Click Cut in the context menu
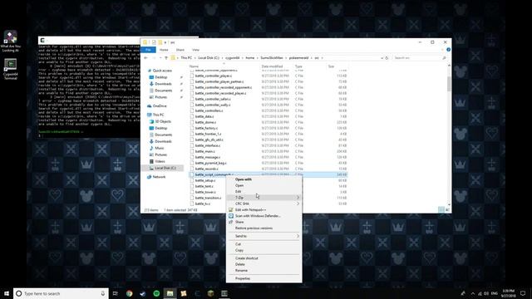The image size is (532, 299). click(x=264, y=244)
